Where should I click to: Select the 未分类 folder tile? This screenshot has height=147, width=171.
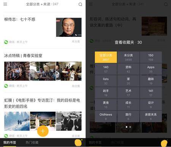click(128, 57)
